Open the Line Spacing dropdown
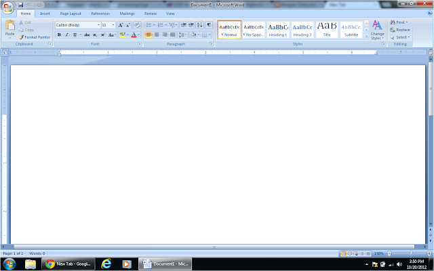This screenshot has height=271, width=434. coord(182,35)
